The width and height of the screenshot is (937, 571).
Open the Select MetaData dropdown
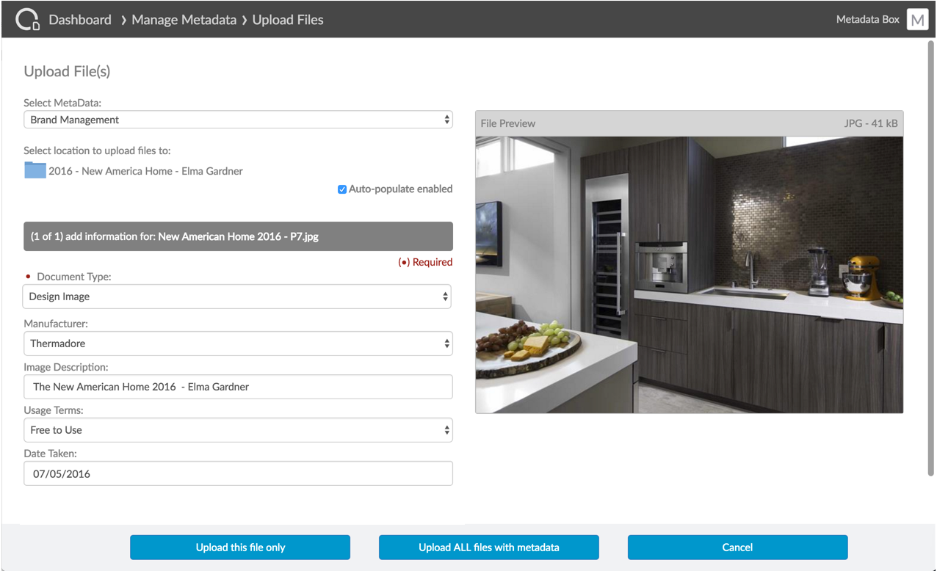238,120
